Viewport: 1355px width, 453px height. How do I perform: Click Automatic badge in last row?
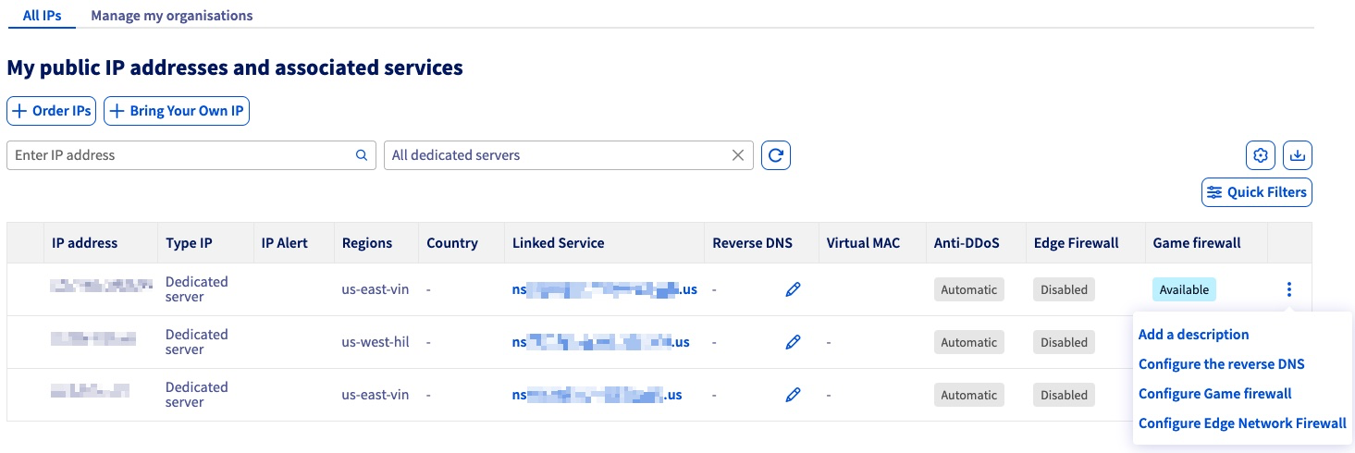[x=969, y=395]
